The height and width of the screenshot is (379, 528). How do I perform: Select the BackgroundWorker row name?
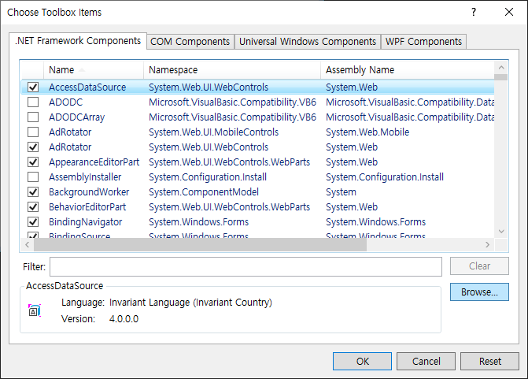pyautogui.click(x=89, y=191)
